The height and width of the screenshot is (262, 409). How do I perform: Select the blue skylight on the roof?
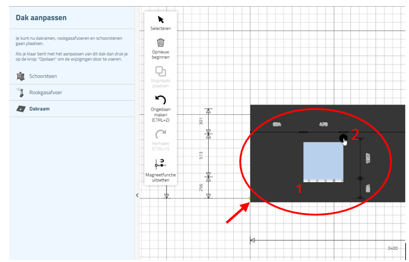(324, 161)
